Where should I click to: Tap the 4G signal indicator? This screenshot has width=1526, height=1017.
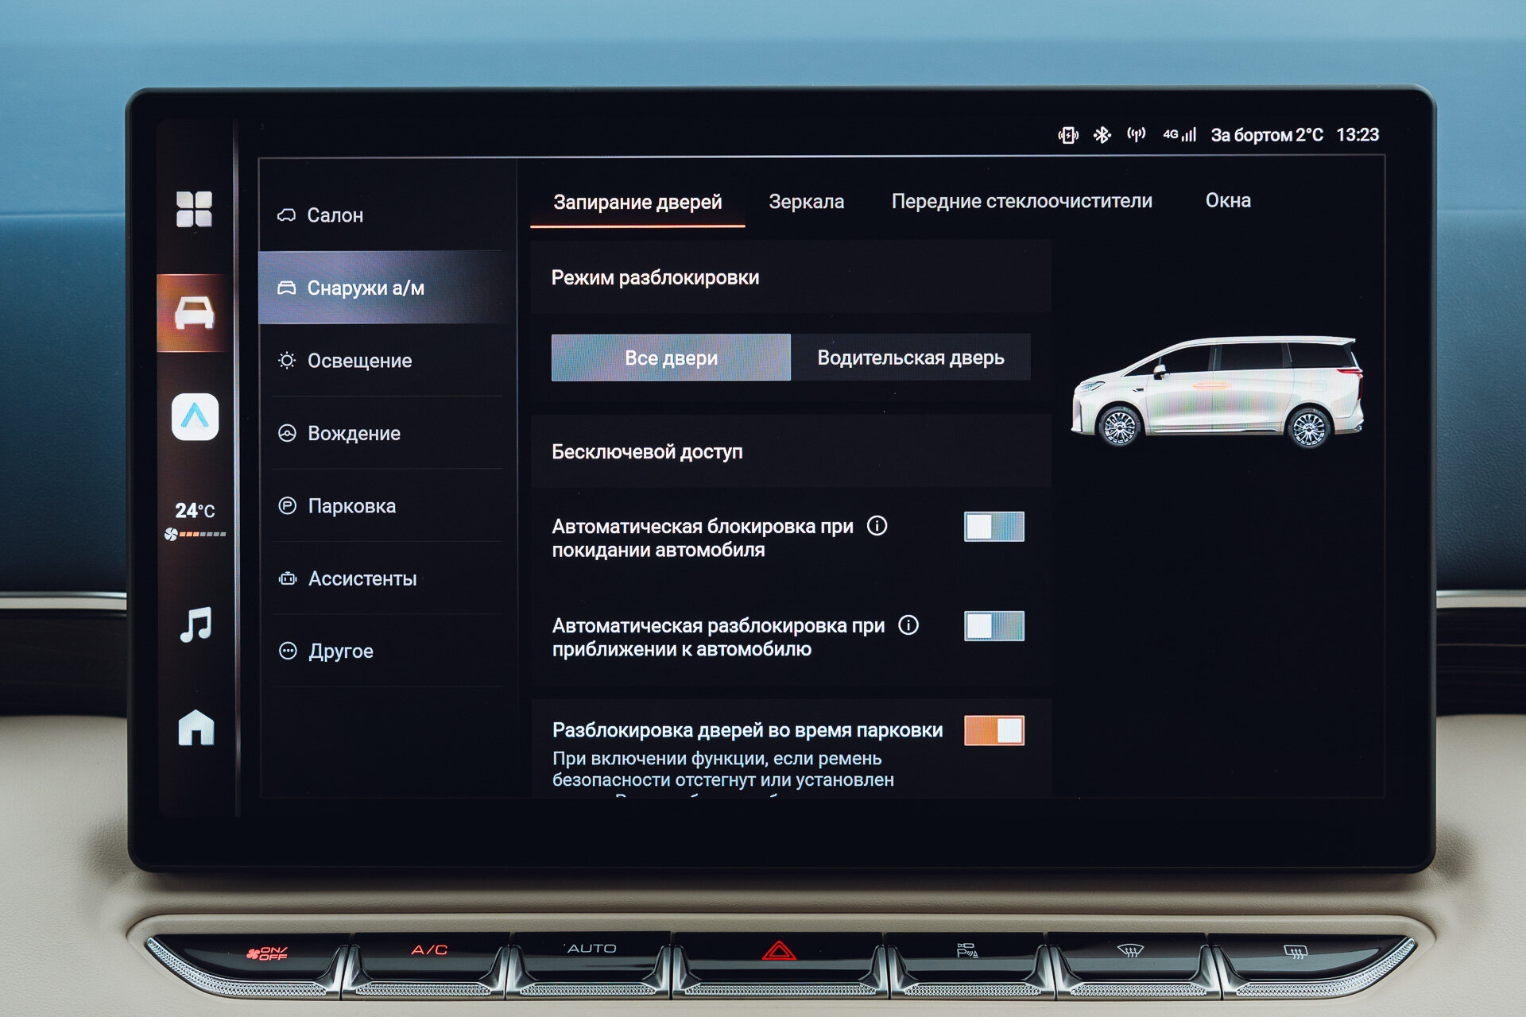coord(1179,135)
